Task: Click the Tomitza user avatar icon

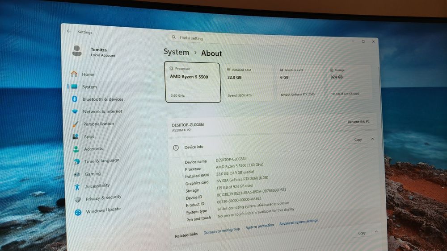Action: (x=77, y=51)
